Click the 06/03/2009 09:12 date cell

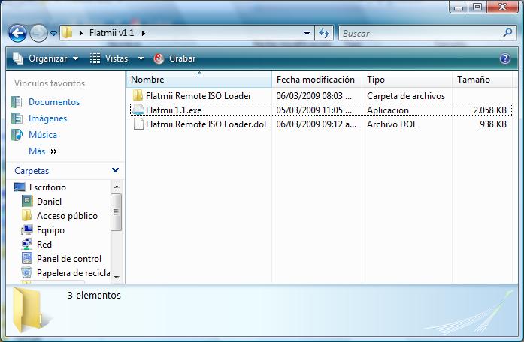(317, 124)
